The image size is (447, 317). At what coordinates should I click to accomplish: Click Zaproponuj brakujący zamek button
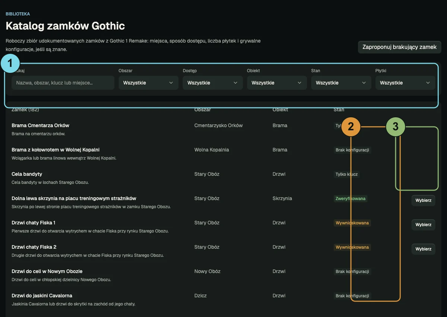click(x=399, y=47)
